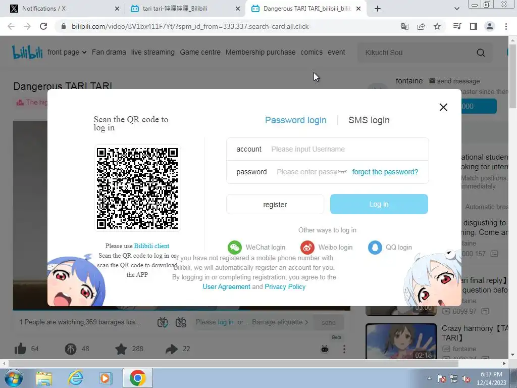Open the Chrome three-dot menu

point(506,26)
